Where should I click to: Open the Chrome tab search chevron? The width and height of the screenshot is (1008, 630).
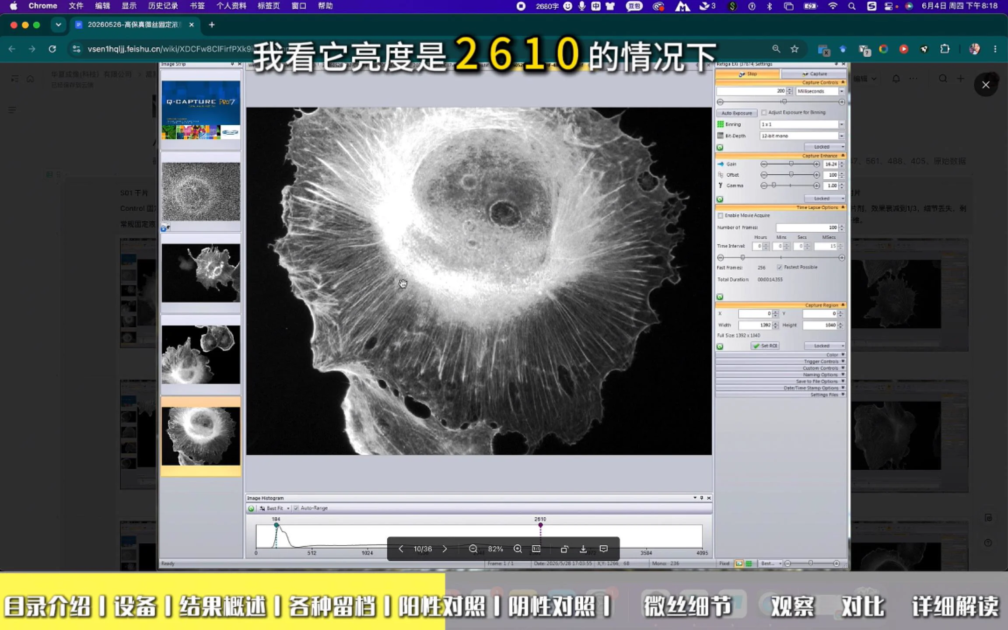[58, 25]
